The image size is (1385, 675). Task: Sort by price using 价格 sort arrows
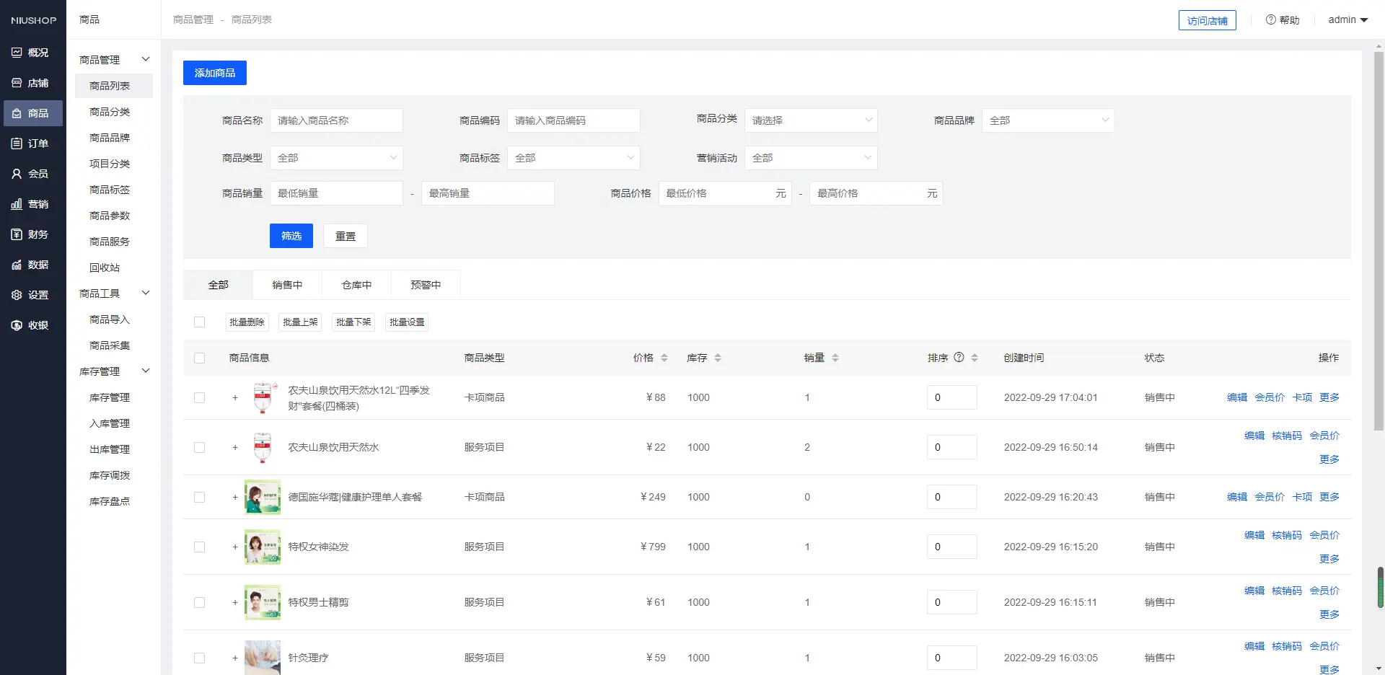664,358
